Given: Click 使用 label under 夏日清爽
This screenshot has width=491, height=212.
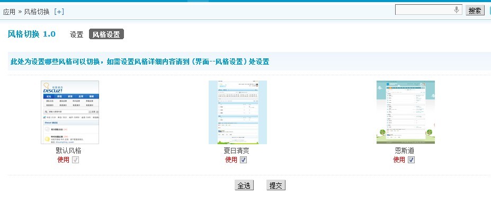Looking at the screenshot, I should pyautogui.click(x=231, y=160).
